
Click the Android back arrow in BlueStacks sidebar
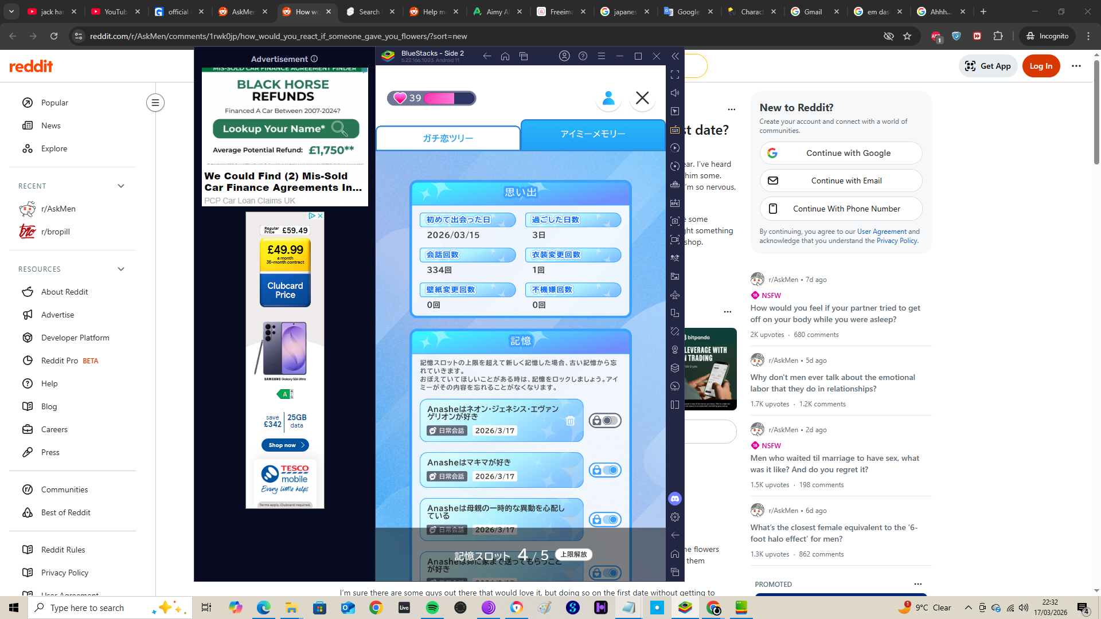[x=675, y=535]
